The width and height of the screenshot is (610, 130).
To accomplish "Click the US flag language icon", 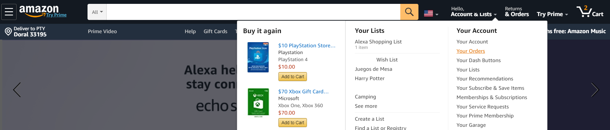I will click(428, 14).
